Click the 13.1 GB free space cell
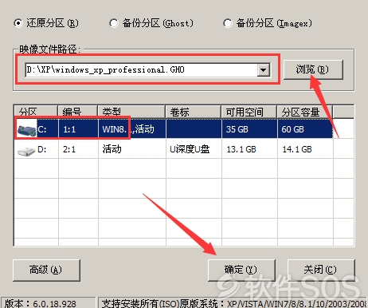368x308 pixels. pos(249,149)
